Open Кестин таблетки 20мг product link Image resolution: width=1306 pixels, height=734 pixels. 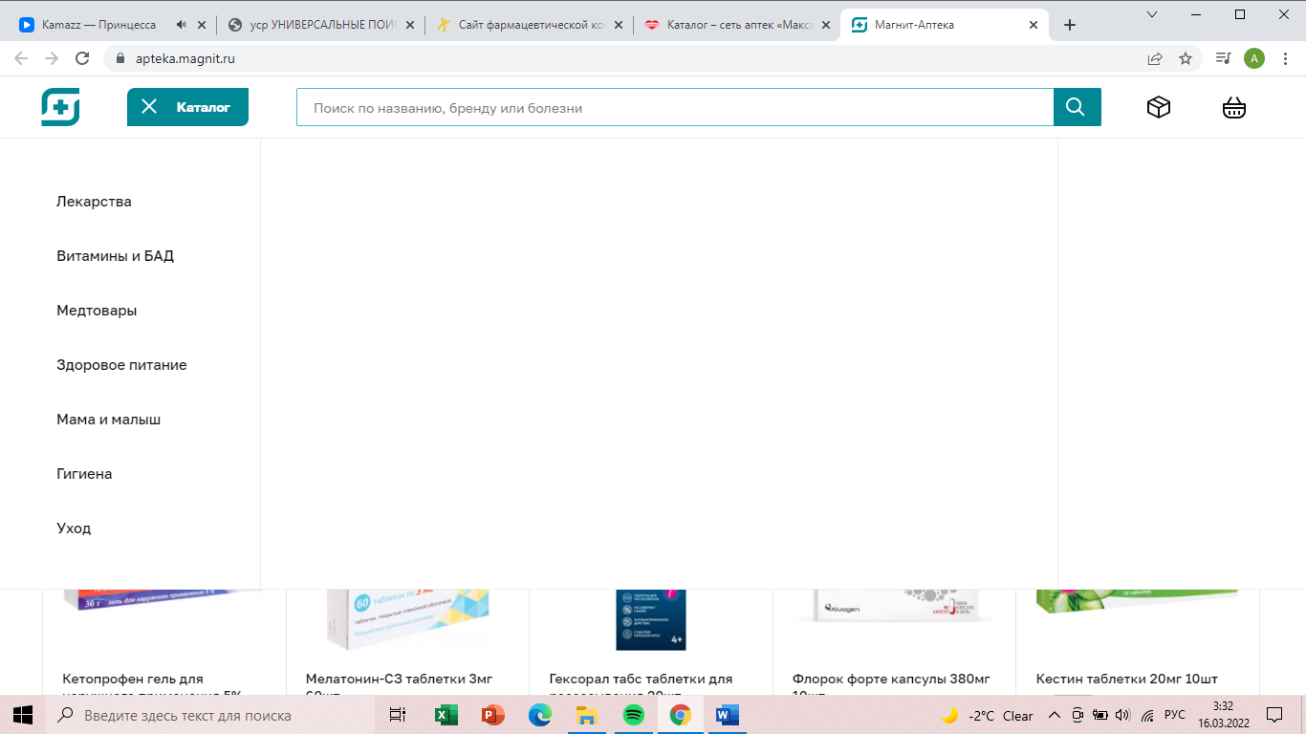tap(1127, 679)
